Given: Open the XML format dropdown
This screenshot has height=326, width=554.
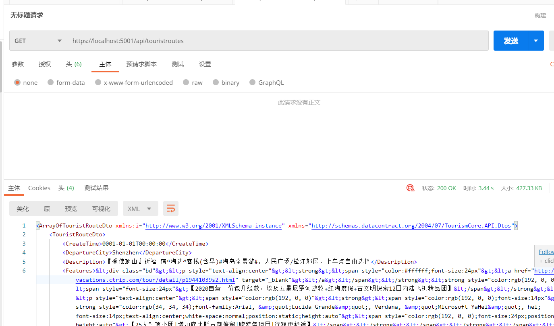Looking at the screenshot, I should pyautogui.click(x=140, y=209).
